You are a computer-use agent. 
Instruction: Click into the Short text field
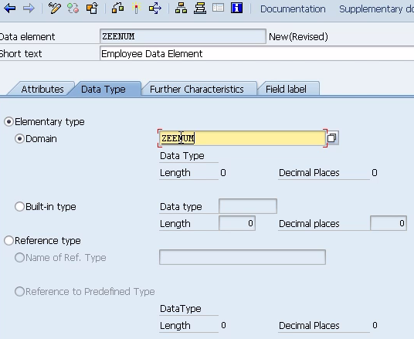coord(257,53)
